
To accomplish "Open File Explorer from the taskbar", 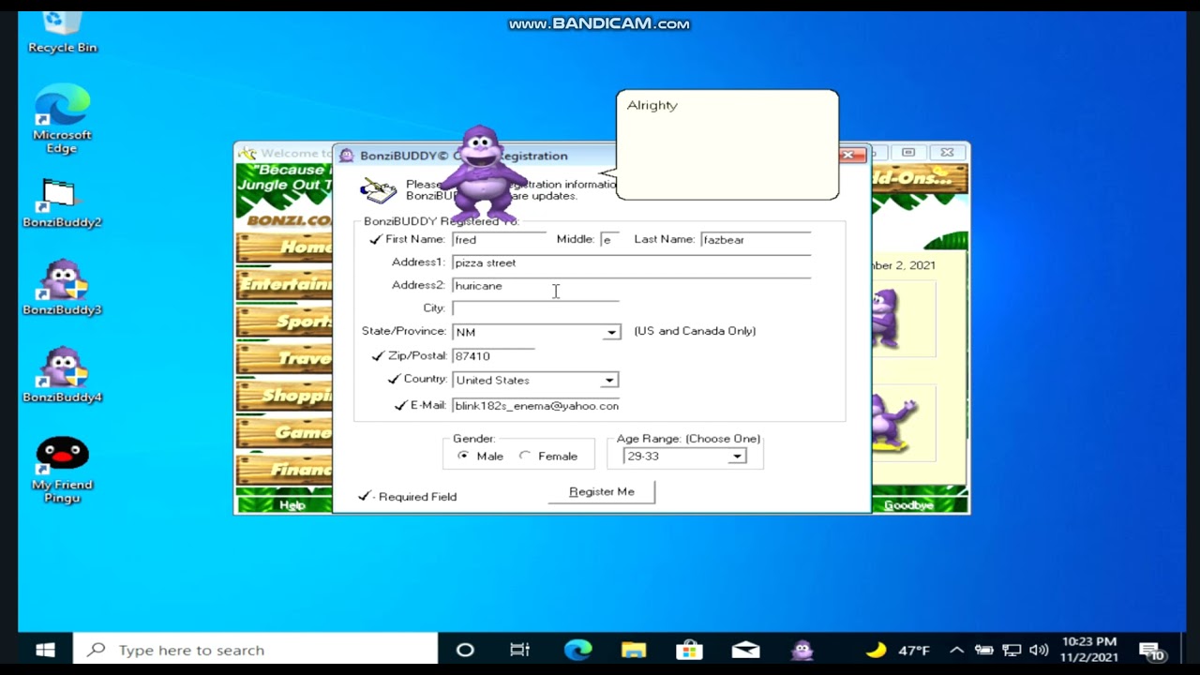I will pos(634,650).
